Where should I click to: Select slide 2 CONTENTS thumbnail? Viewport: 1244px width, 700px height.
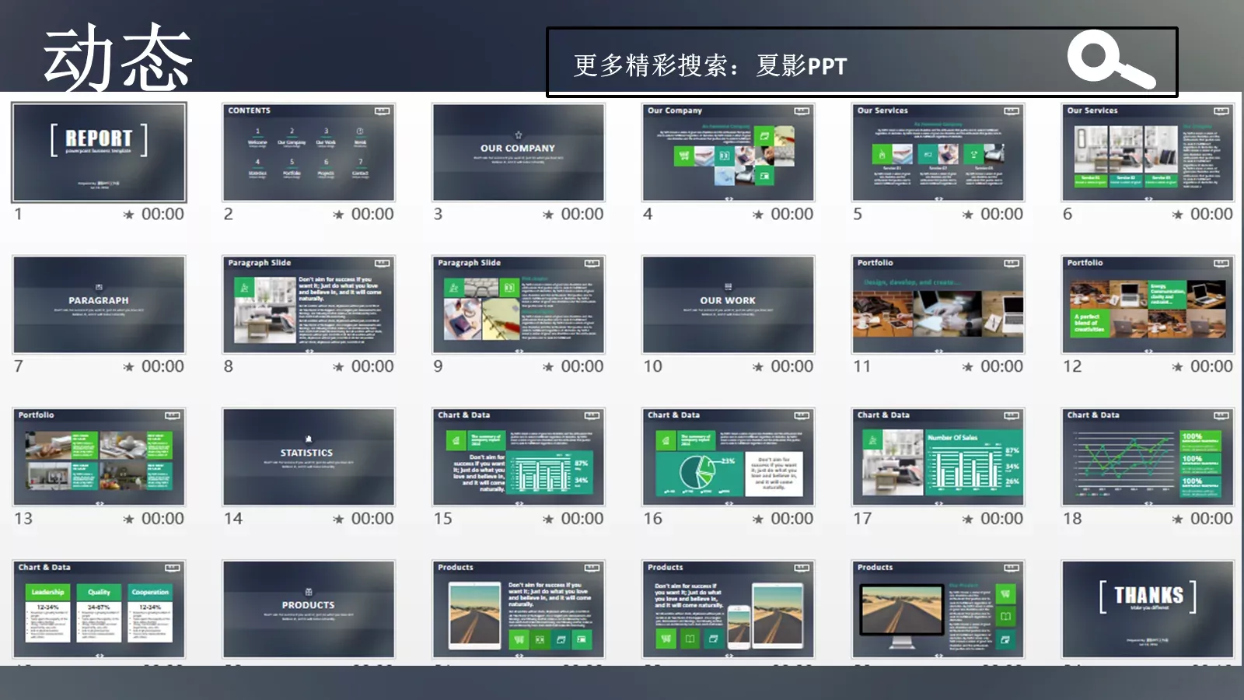(x=309, y=152)
